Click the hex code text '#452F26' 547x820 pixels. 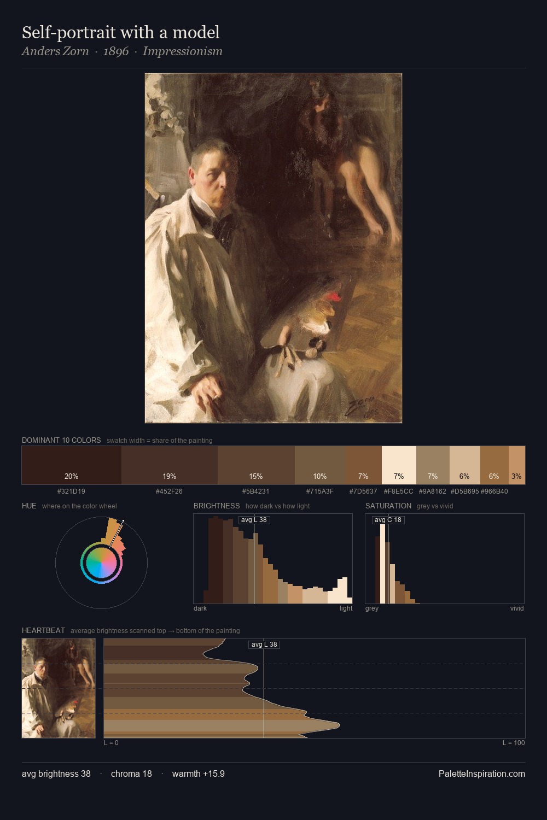coord(169,491)
